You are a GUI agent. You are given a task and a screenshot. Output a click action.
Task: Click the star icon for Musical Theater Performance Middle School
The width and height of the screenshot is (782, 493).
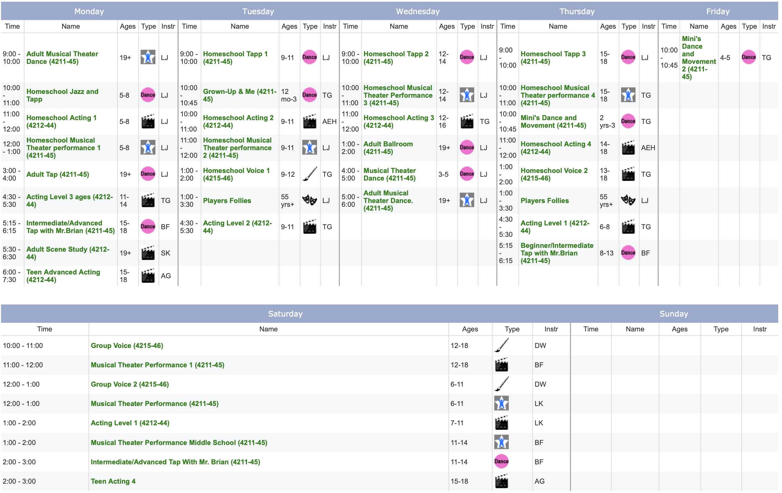click(x=502, y=442)
